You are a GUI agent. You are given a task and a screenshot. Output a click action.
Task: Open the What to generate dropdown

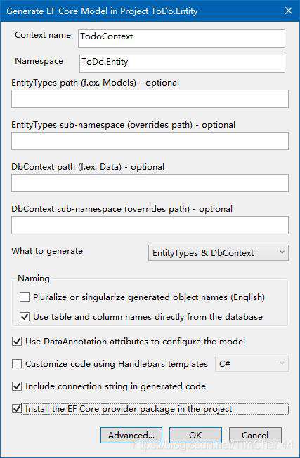tap(219, 252)
